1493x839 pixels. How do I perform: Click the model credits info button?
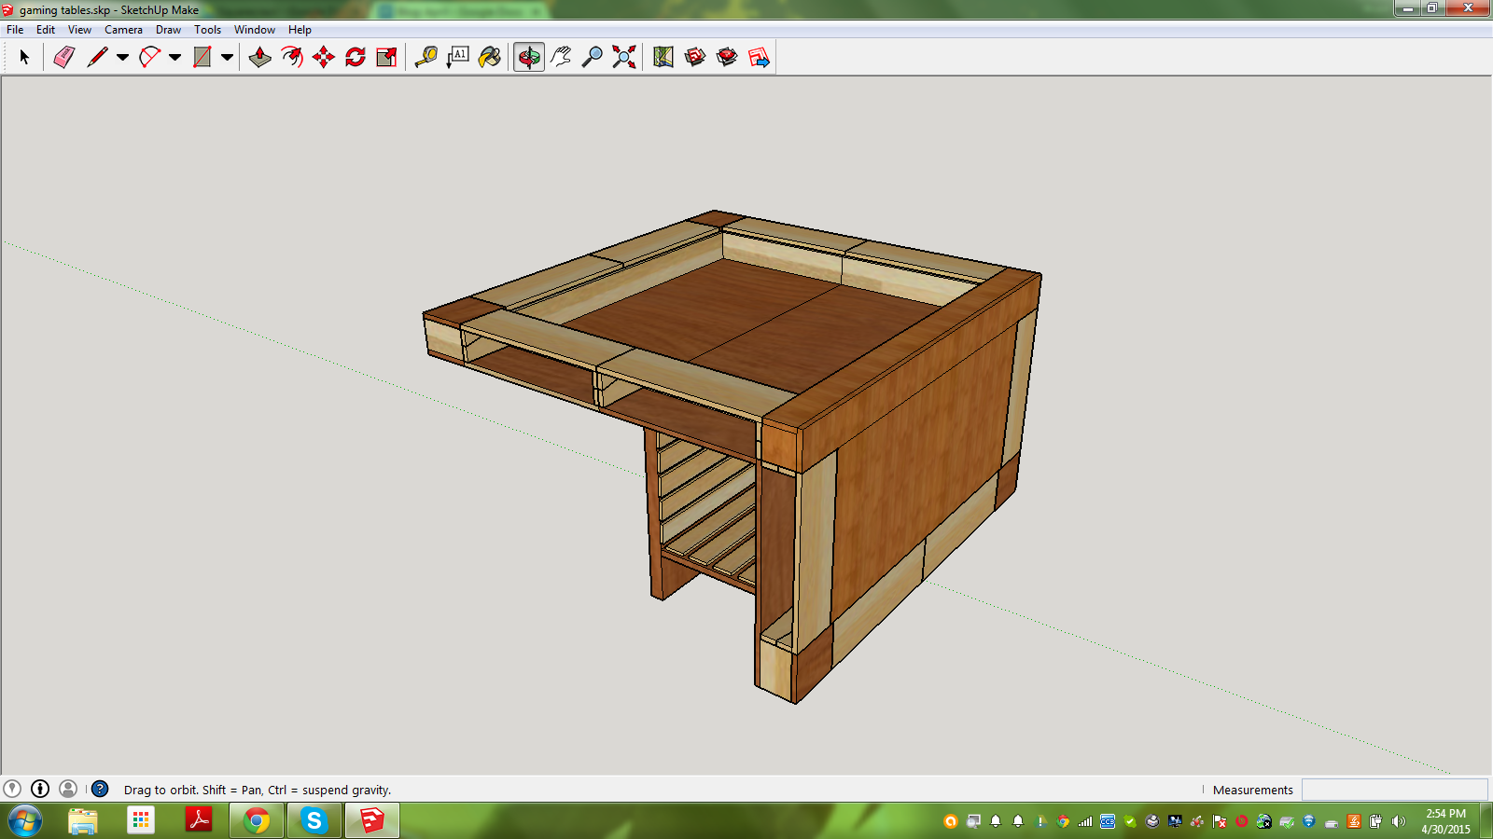(40, 789)
